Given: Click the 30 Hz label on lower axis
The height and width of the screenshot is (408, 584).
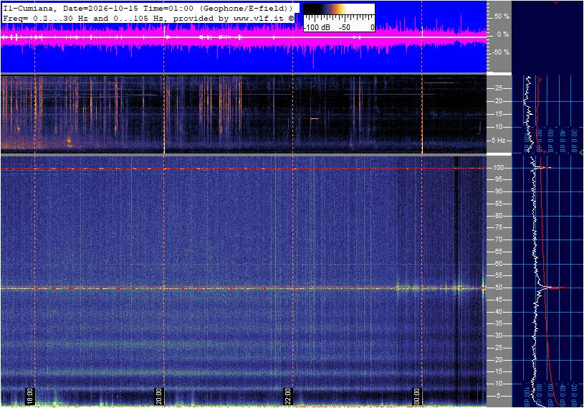Looking at the screenshot, I should click(498, 336).
